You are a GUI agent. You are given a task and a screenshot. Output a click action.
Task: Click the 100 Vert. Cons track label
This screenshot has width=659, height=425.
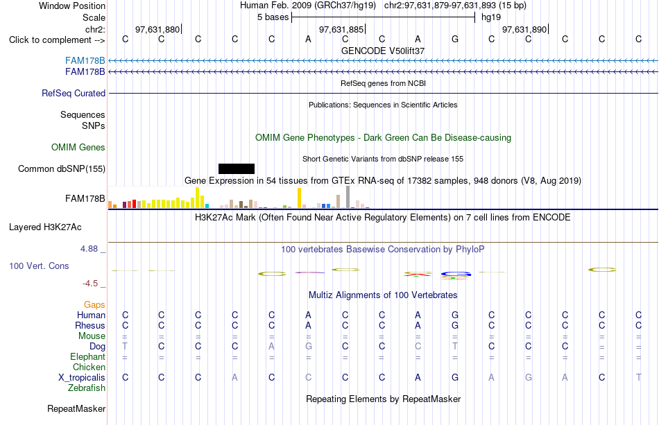tap(39, 266)
